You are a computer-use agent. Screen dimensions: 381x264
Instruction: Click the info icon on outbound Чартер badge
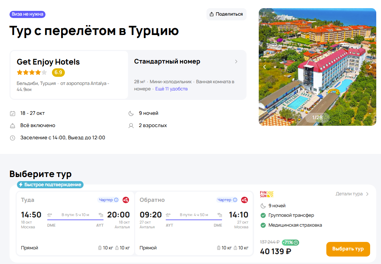point(116,200)
